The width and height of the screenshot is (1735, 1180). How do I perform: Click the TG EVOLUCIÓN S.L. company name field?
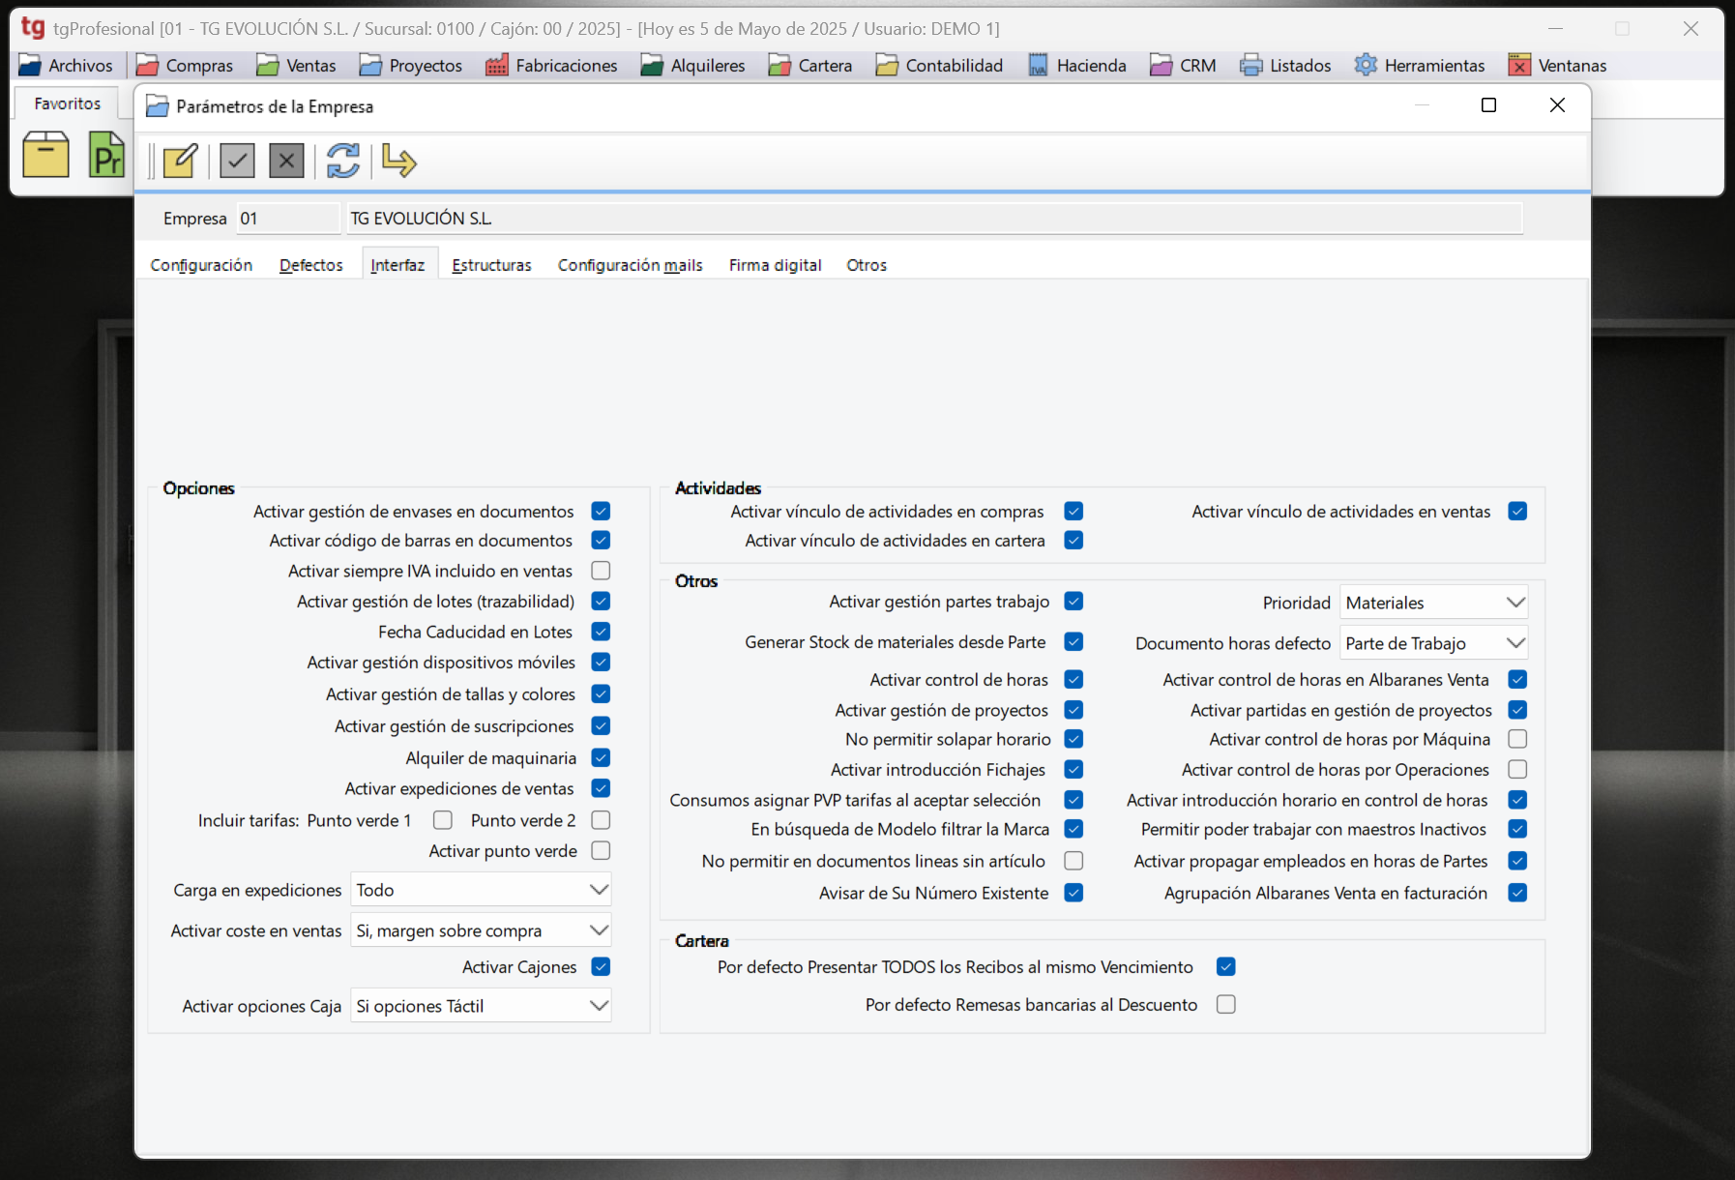click(x=935, y=219)
